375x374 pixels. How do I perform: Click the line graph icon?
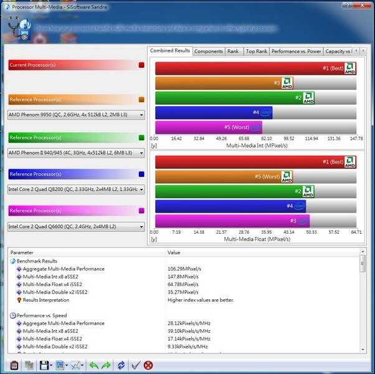[75, 365]
